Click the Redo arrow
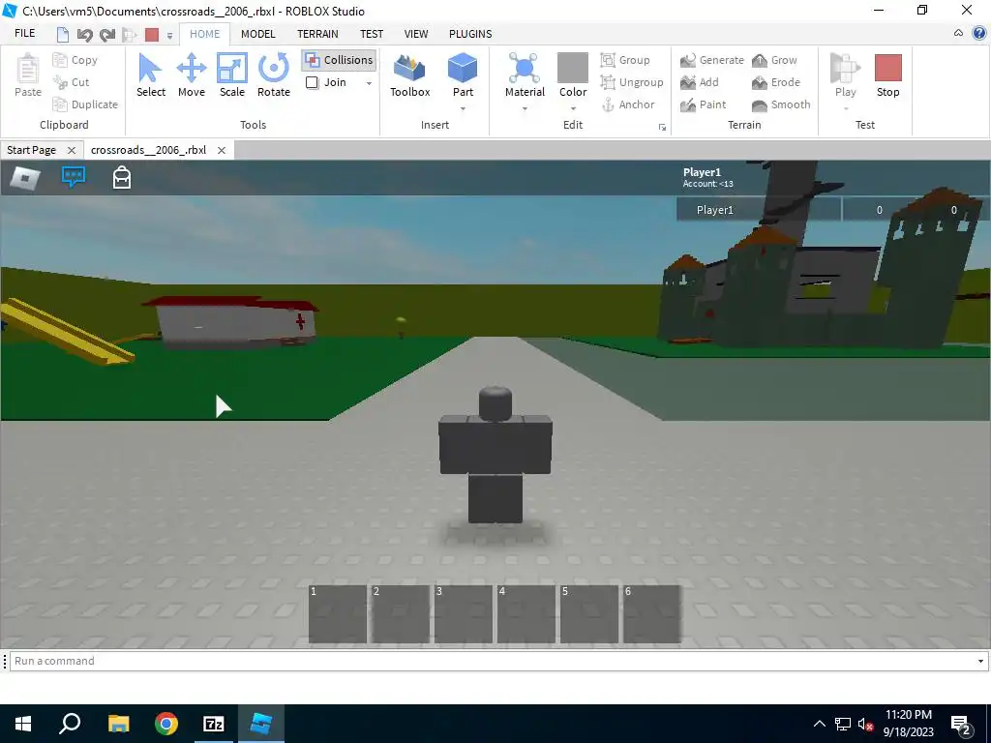The image size is (991, 743). (107, 34)
